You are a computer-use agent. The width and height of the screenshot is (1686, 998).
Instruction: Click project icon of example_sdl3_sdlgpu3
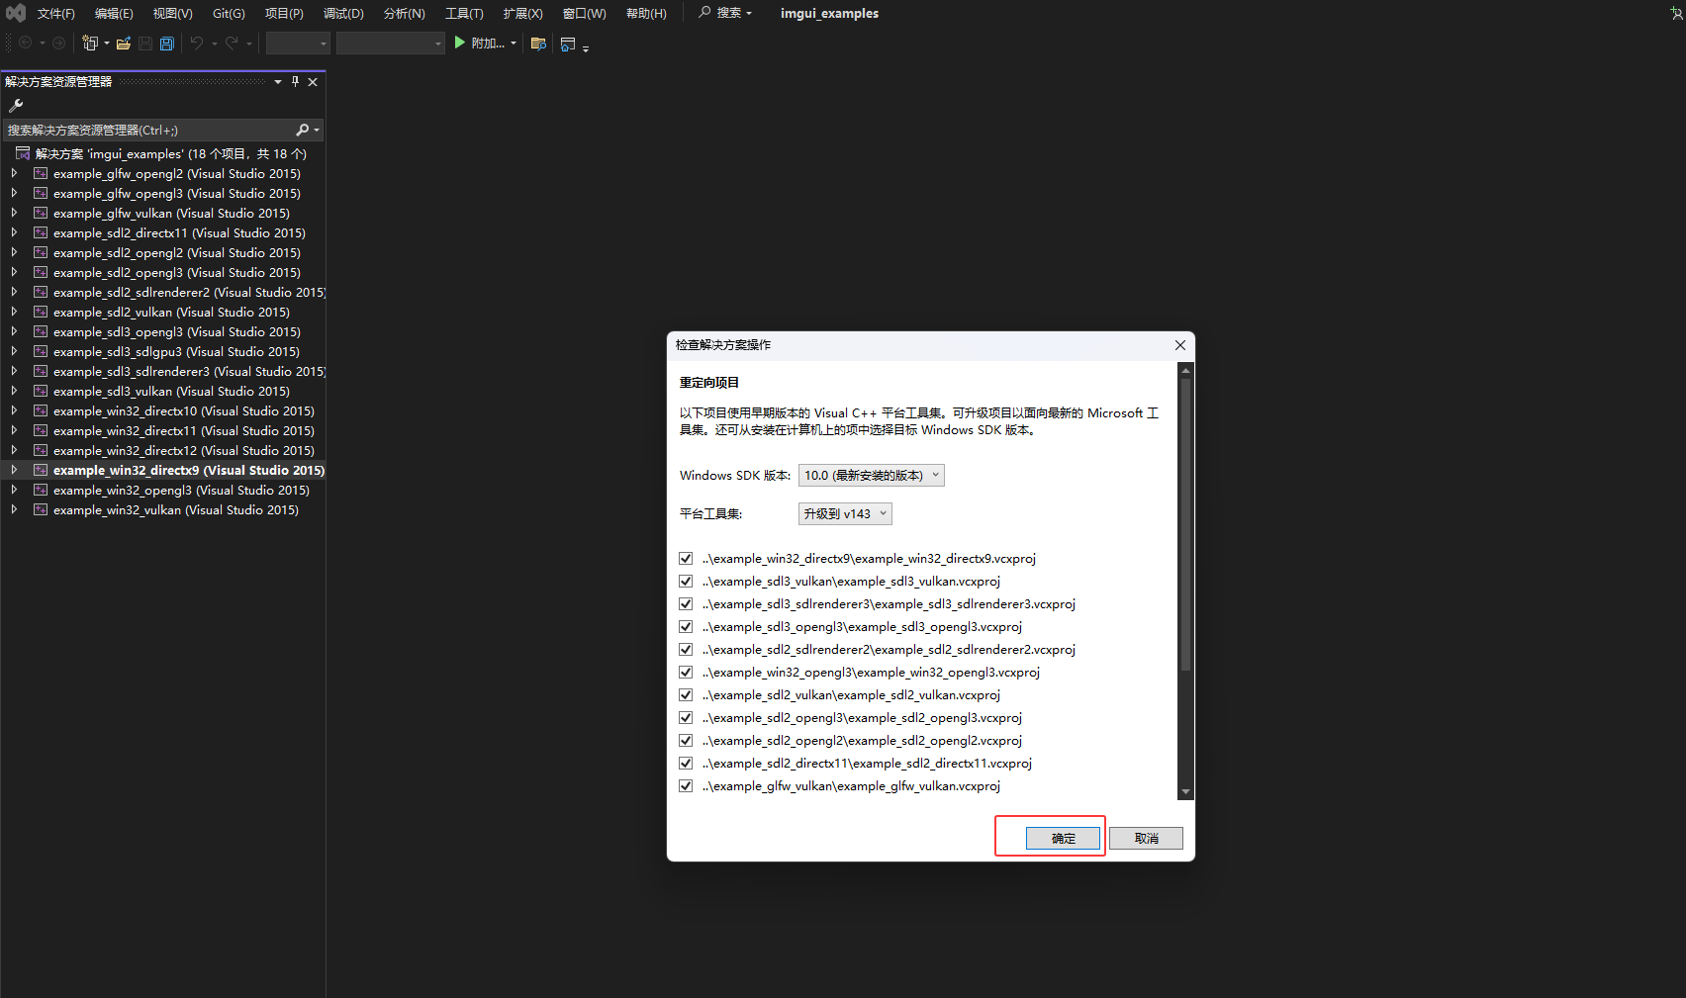coord(41,351)
